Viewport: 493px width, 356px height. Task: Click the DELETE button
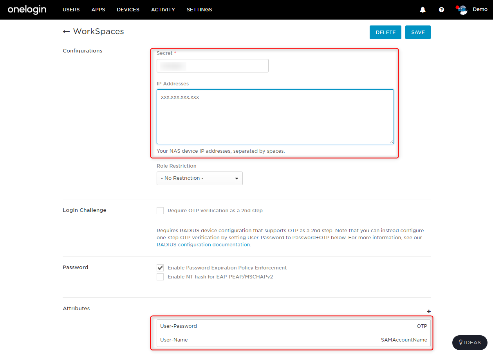(385, 33)
